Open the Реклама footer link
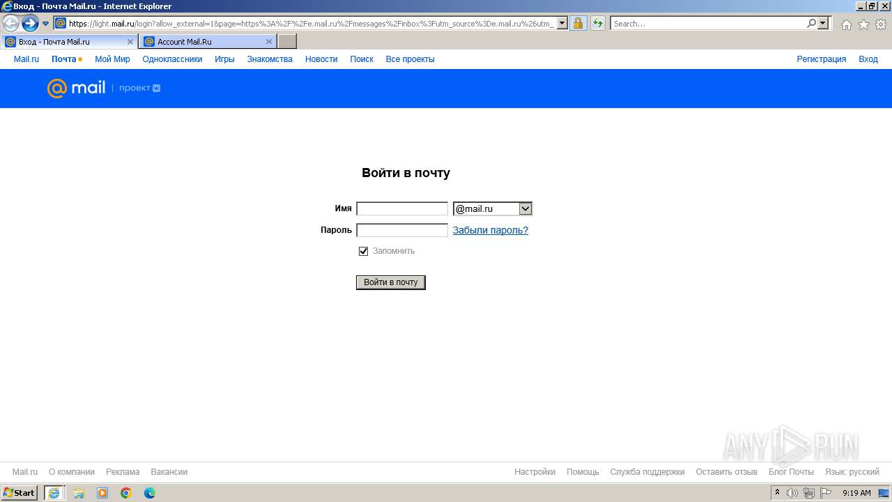 tap(123, 472)
